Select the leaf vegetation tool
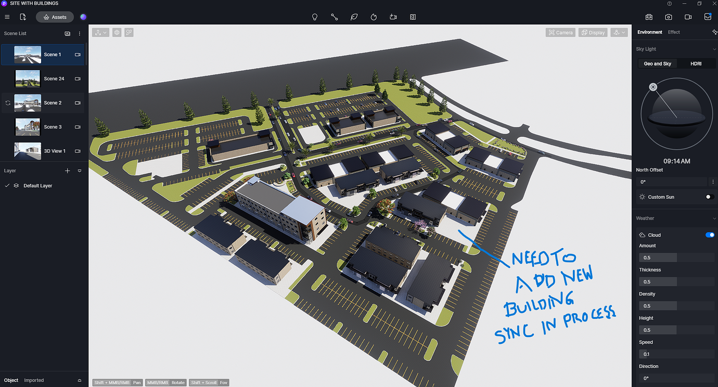This screenshot has width=718, height=387. (x=354, y=17)
